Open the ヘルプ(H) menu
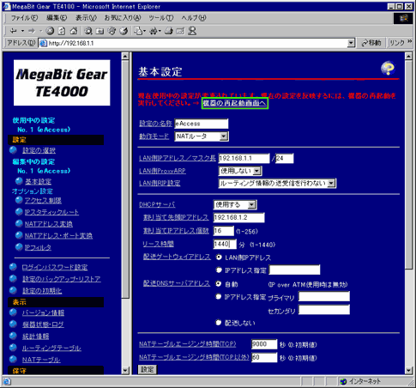The image size is (416, 388). pos(194,18)
